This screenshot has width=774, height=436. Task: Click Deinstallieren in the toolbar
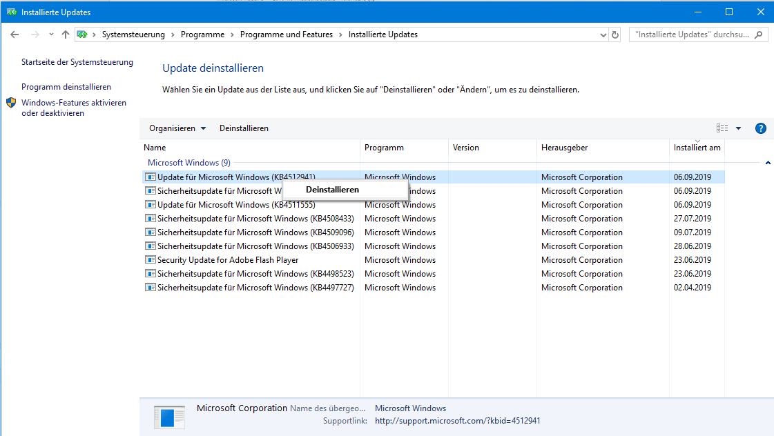(x=244, y=128)
